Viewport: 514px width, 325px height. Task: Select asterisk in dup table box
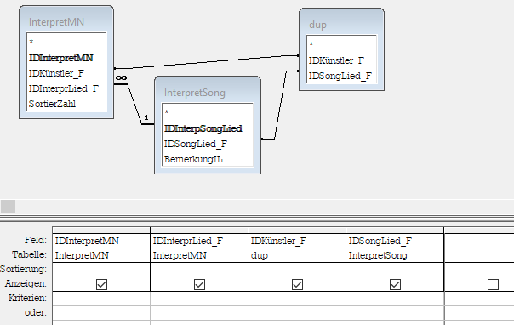point(311,44)
